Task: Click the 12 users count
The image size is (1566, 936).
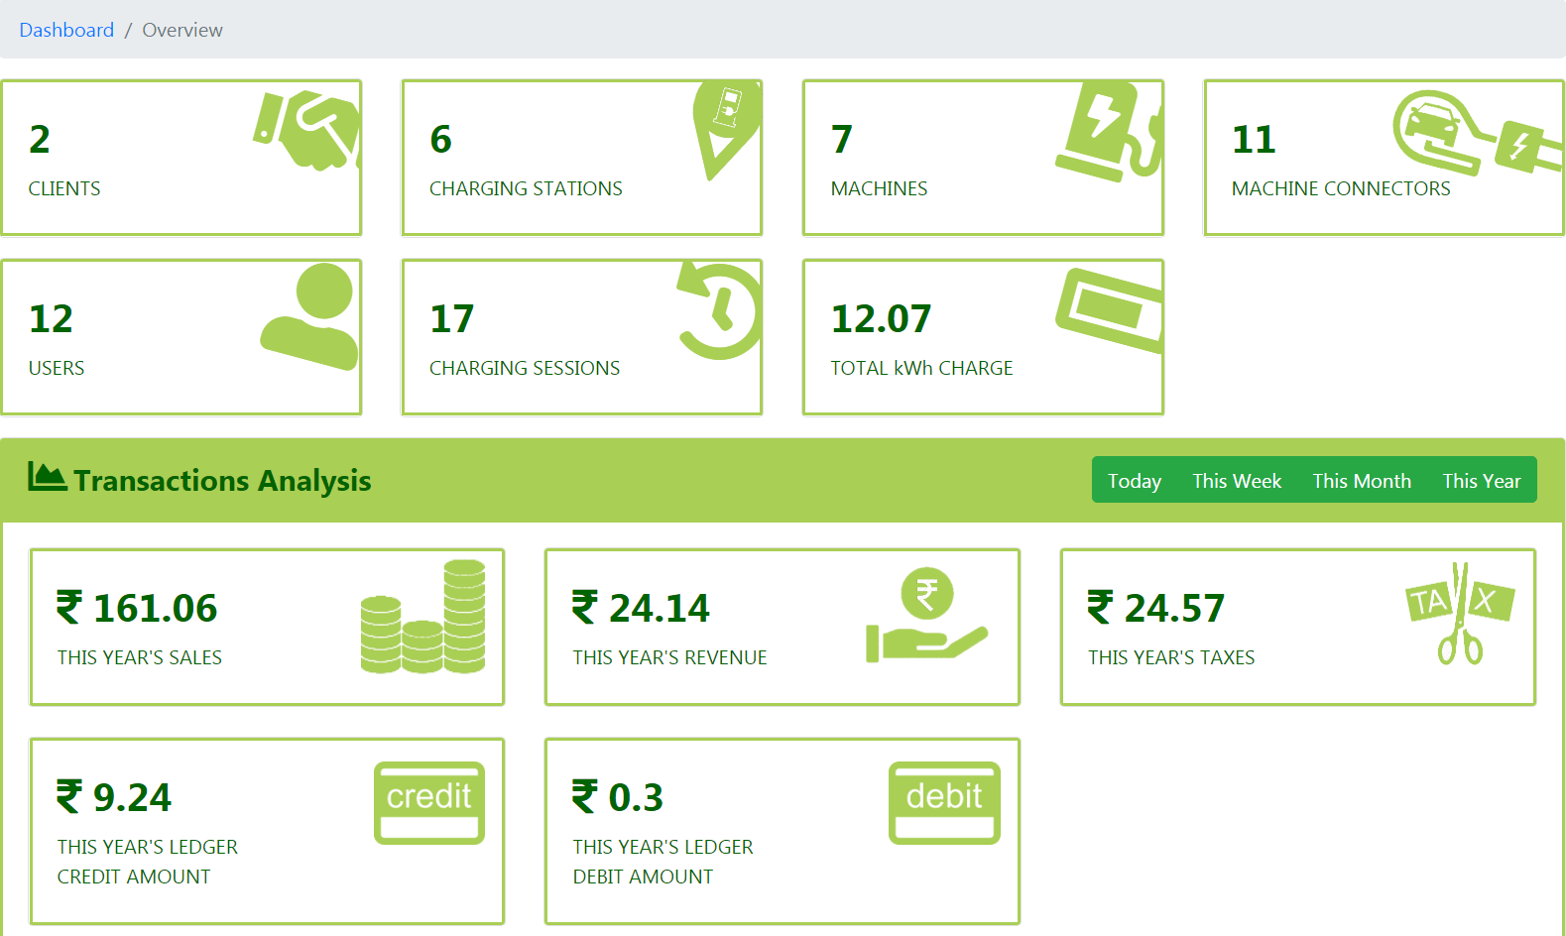Action: tap(51, 319)
